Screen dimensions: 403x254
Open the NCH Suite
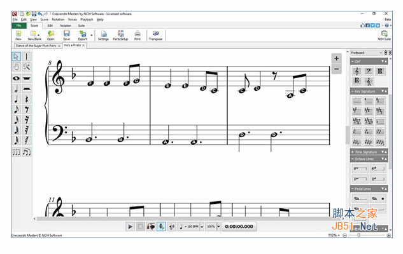click(x=385, y=36)
